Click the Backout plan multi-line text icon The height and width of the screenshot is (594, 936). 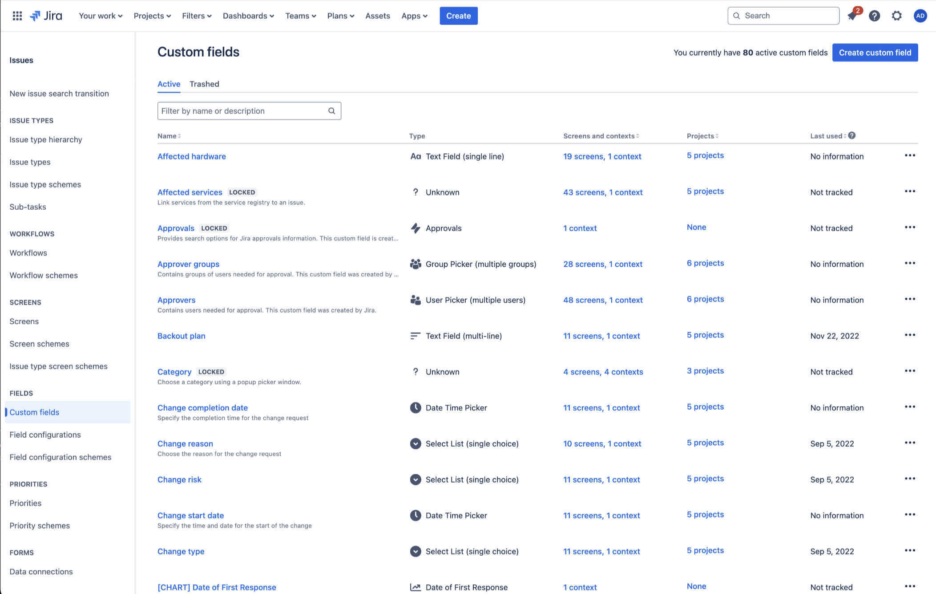[x=416, y=336]
